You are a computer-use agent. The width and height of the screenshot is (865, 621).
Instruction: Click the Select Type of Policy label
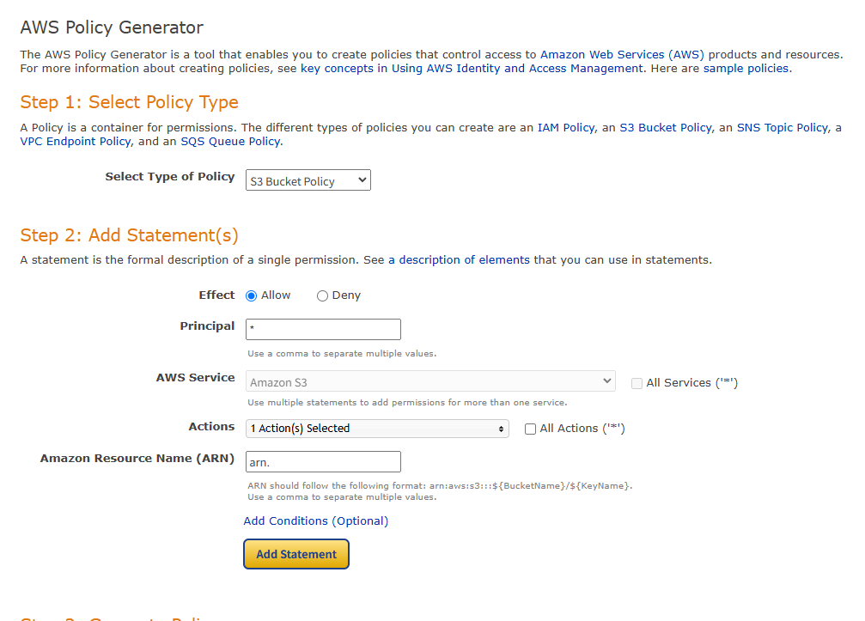coord(170,176)
